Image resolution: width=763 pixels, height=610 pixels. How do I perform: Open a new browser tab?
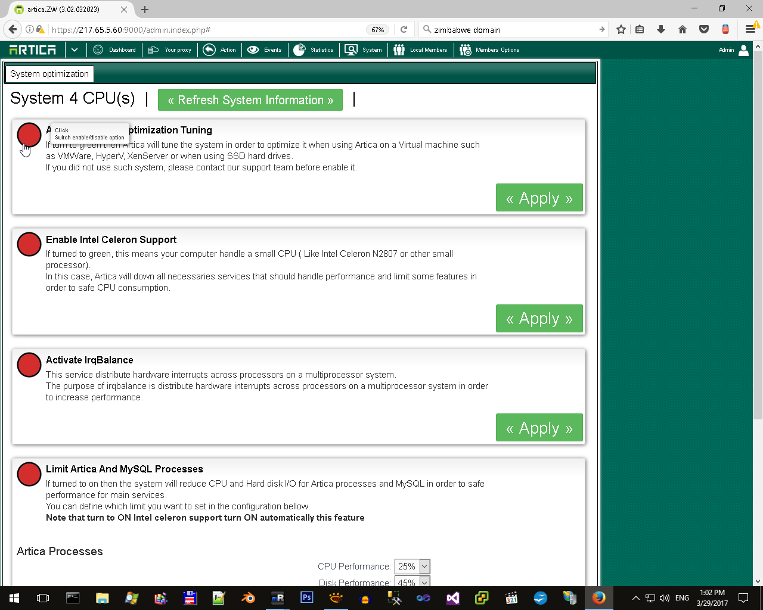pyautogui.click(x=145, y=10)
